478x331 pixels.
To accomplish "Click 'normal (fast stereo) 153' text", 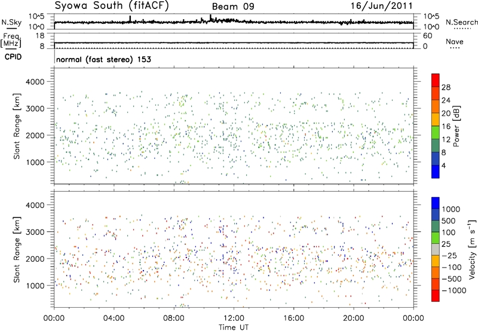I will (x=103, y=59).
